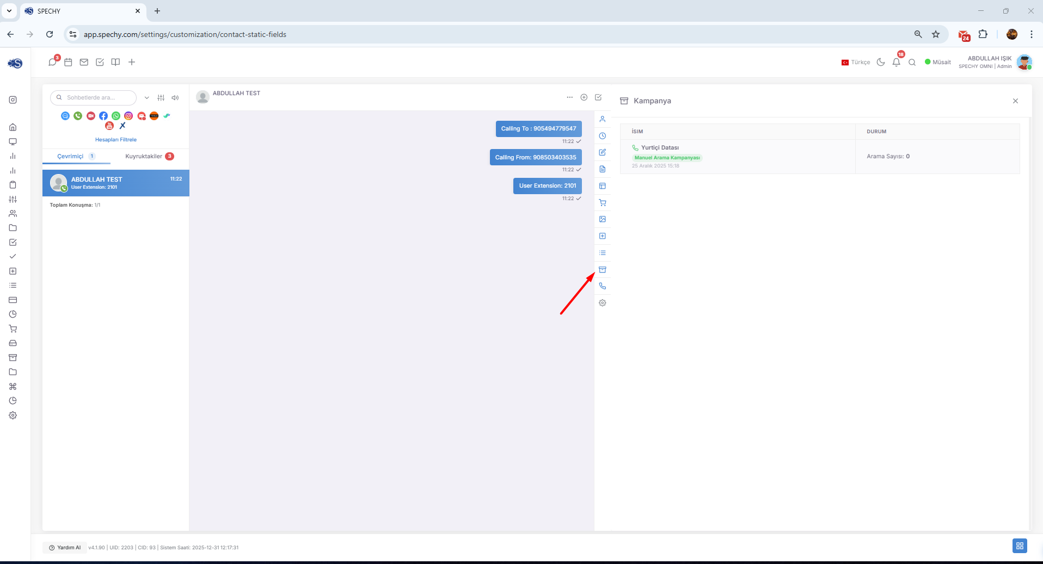Open the three-dots menu in chat header
The image size is (1043, 564).
pos(569,97)
